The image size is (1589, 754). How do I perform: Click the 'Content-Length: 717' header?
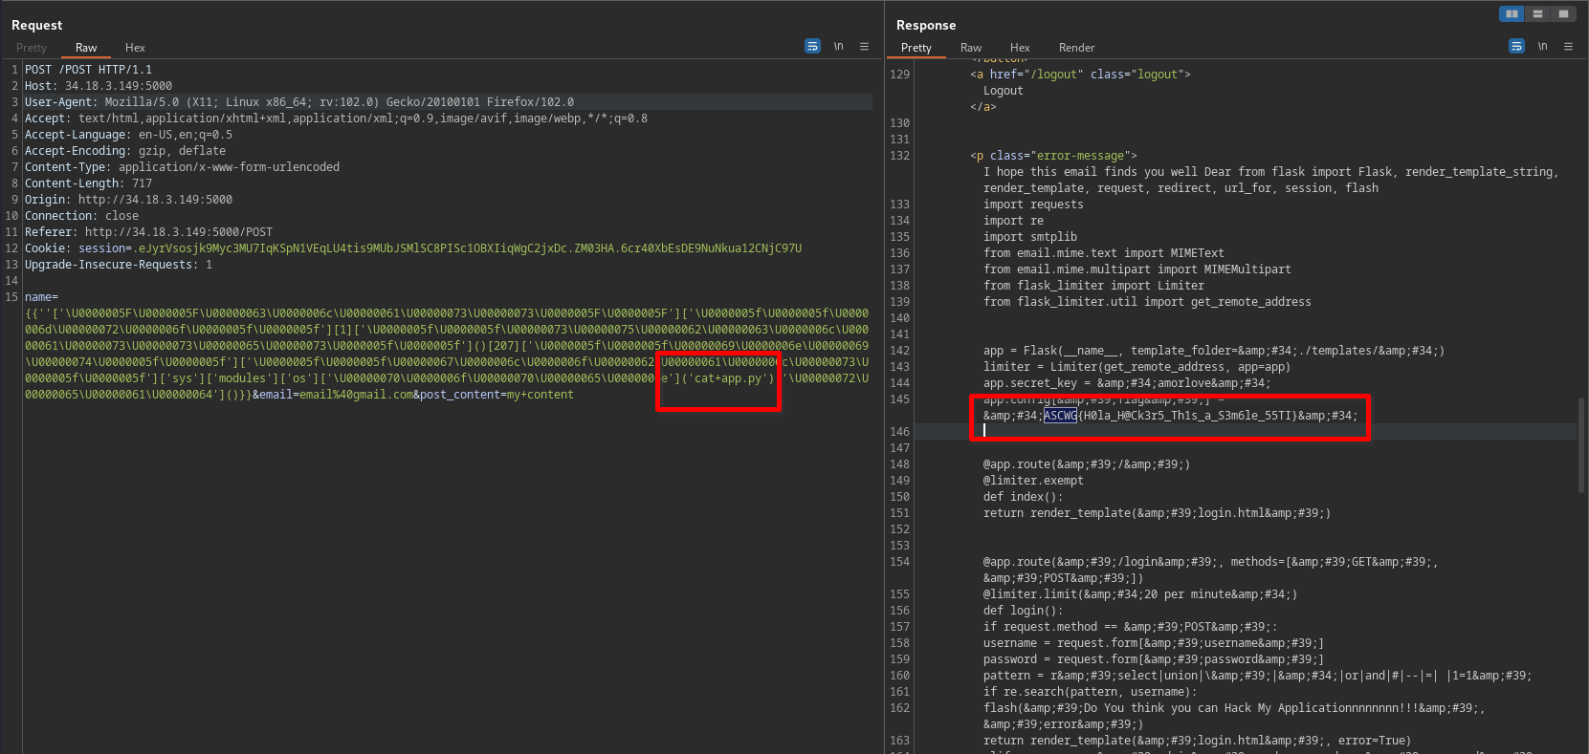tap(88, 183)
